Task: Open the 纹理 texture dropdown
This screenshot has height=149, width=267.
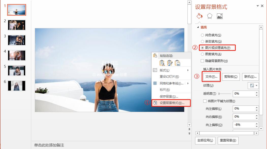Action: point(253,86)
